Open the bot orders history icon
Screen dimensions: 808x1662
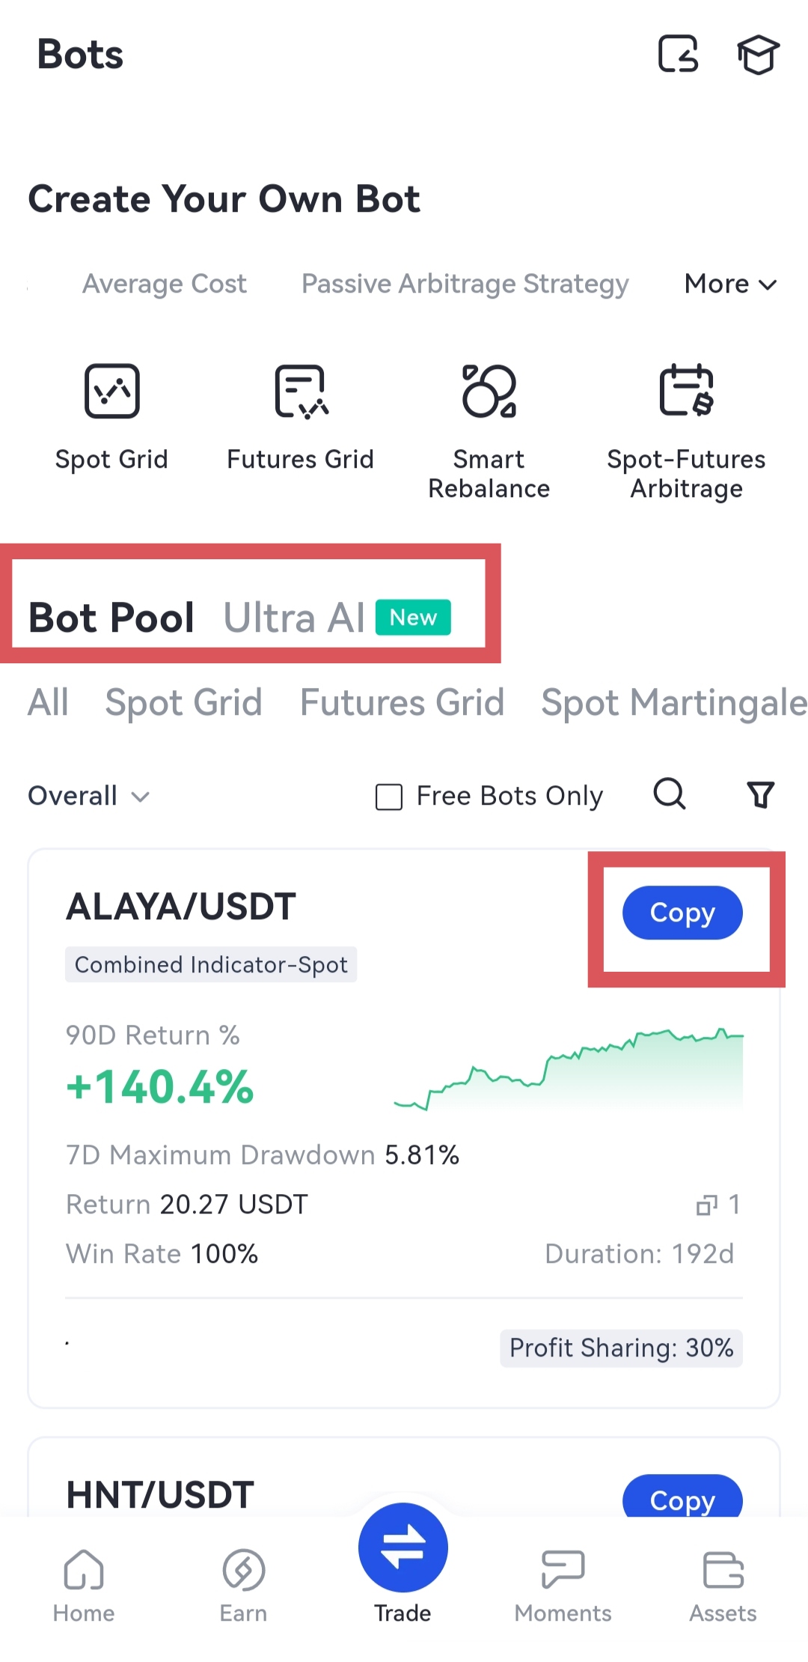[x=678, y=55]
